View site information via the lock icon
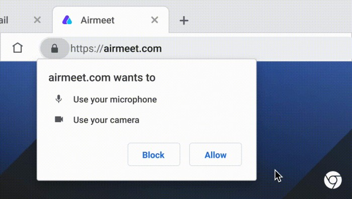The height and width of the screenshot is (199, 352). coord(54,48)
